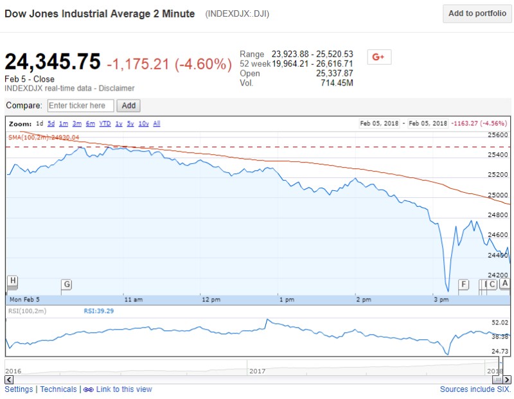The width and height of the screenshot is (514, 399).
Task: Open news marker H on chart
Action: coord(12,281)
